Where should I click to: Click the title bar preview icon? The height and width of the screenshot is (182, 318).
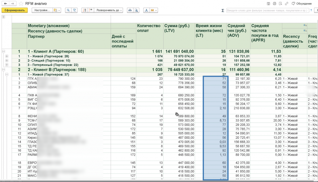[280, 4]
